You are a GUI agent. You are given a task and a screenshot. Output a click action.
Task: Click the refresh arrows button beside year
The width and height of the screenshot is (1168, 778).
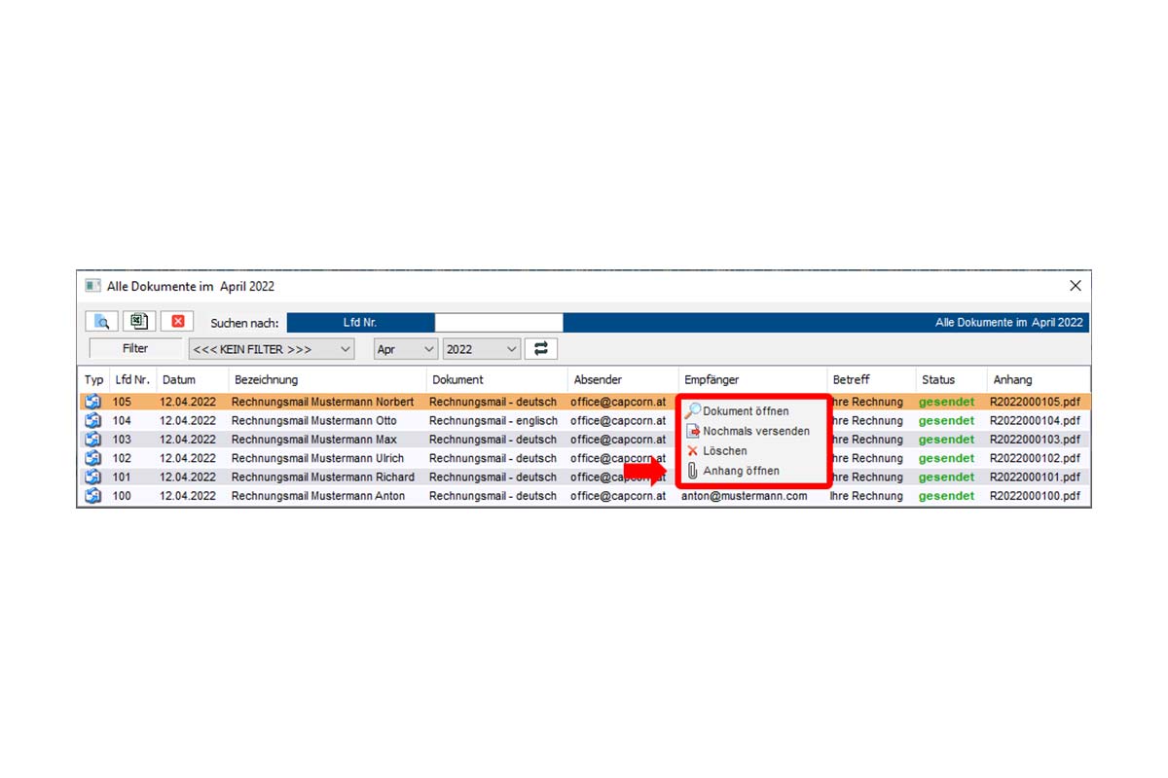coord(540,349)
